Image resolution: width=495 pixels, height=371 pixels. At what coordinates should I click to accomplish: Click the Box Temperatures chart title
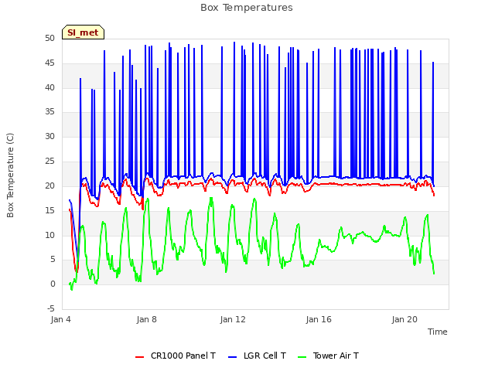pos(247,8)
